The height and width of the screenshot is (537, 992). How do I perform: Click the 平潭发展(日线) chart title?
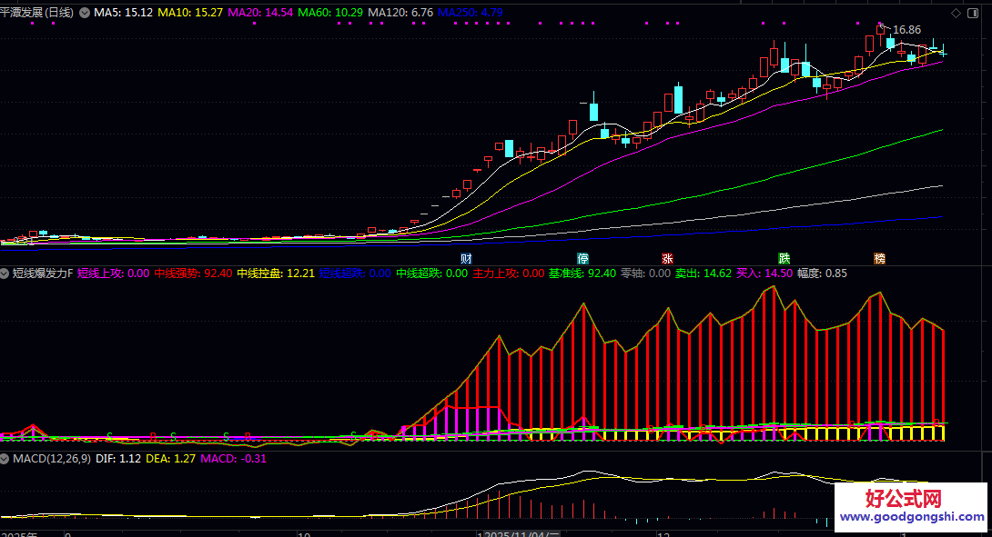pos(37,13)
